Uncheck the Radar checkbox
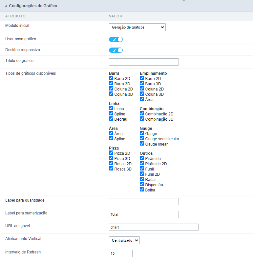This screenshot has height=260, width=253. (x=142, y=179)
